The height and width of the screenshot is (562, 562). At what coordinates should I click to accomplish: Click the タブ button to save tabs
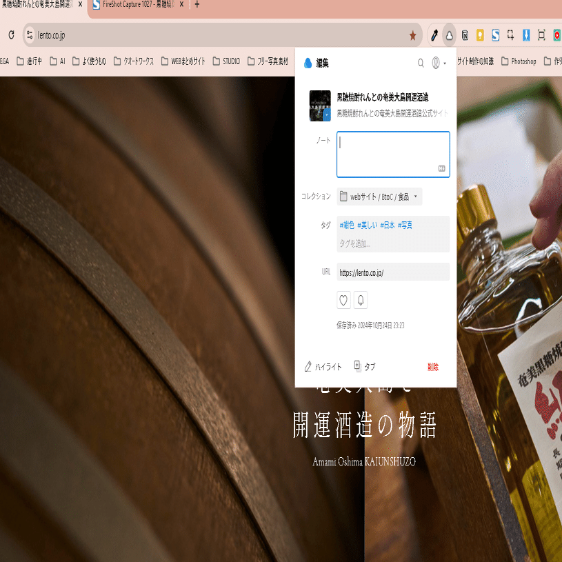coord(365,366)
